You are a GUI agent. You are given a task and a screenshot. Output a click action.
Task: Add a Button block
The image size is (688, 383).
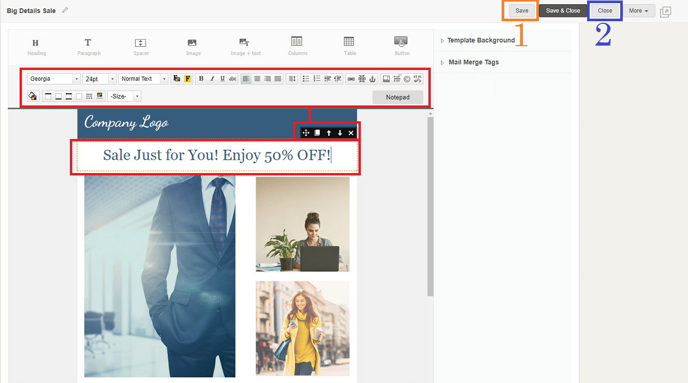(401, 46)
